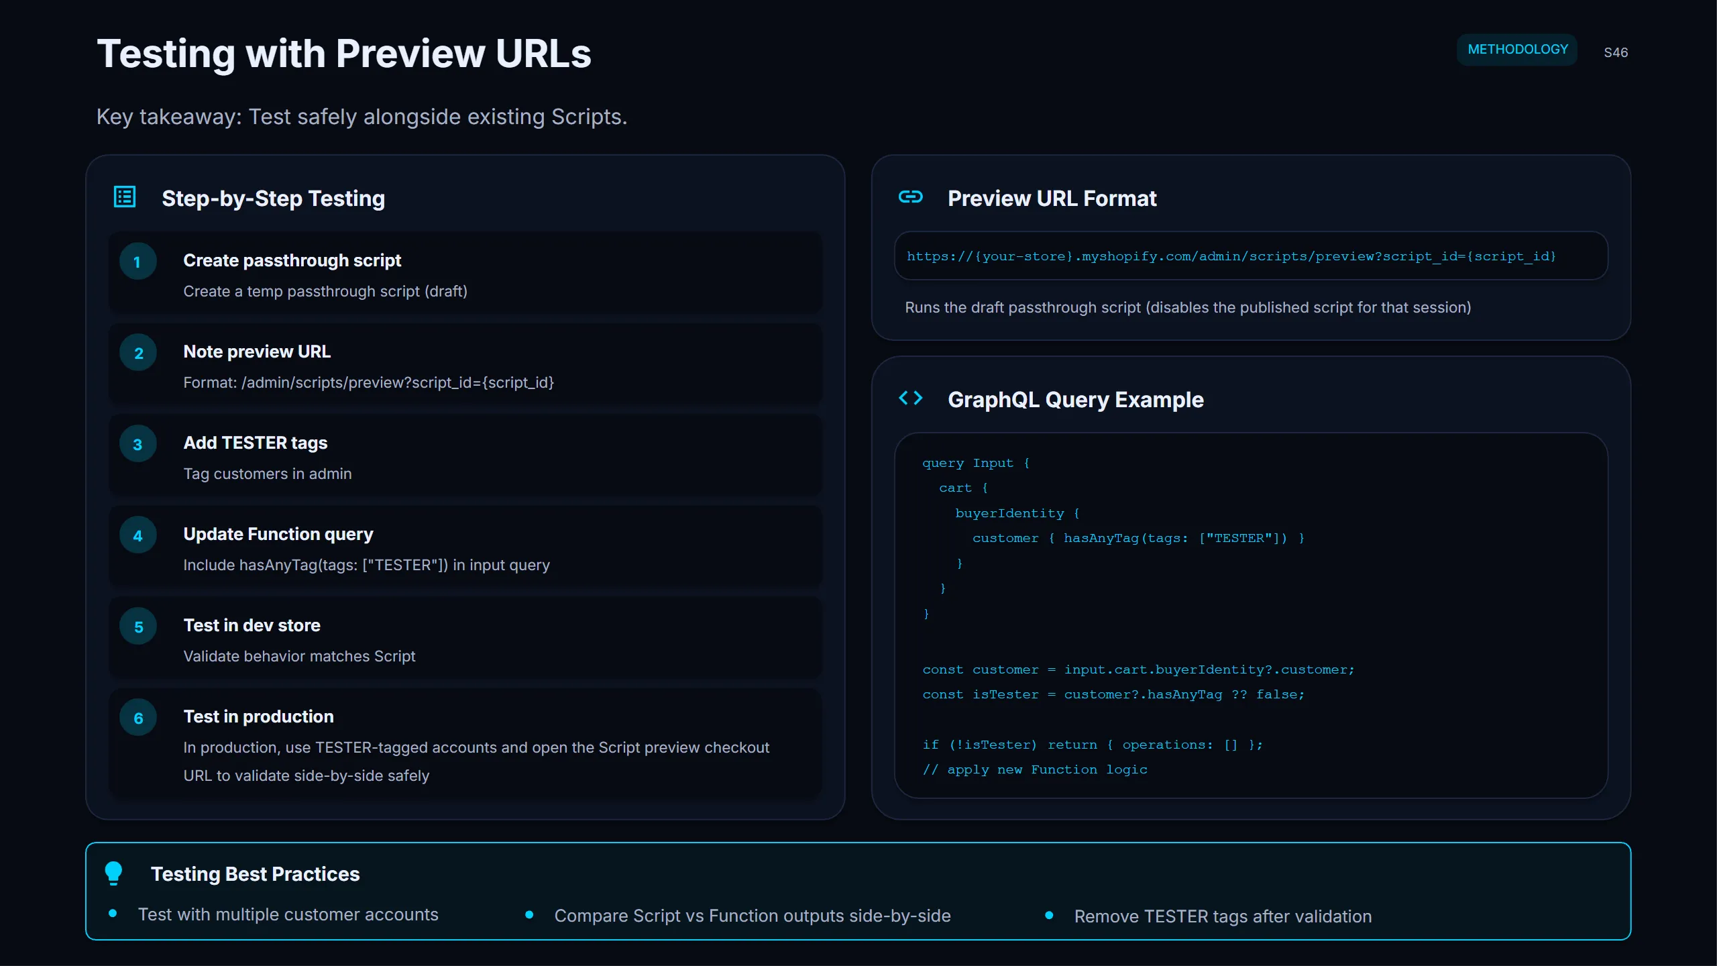The image size is (1717, 966).
Task: Click the link icon beside Preview URL Format
Action: (x=910, y=197)
